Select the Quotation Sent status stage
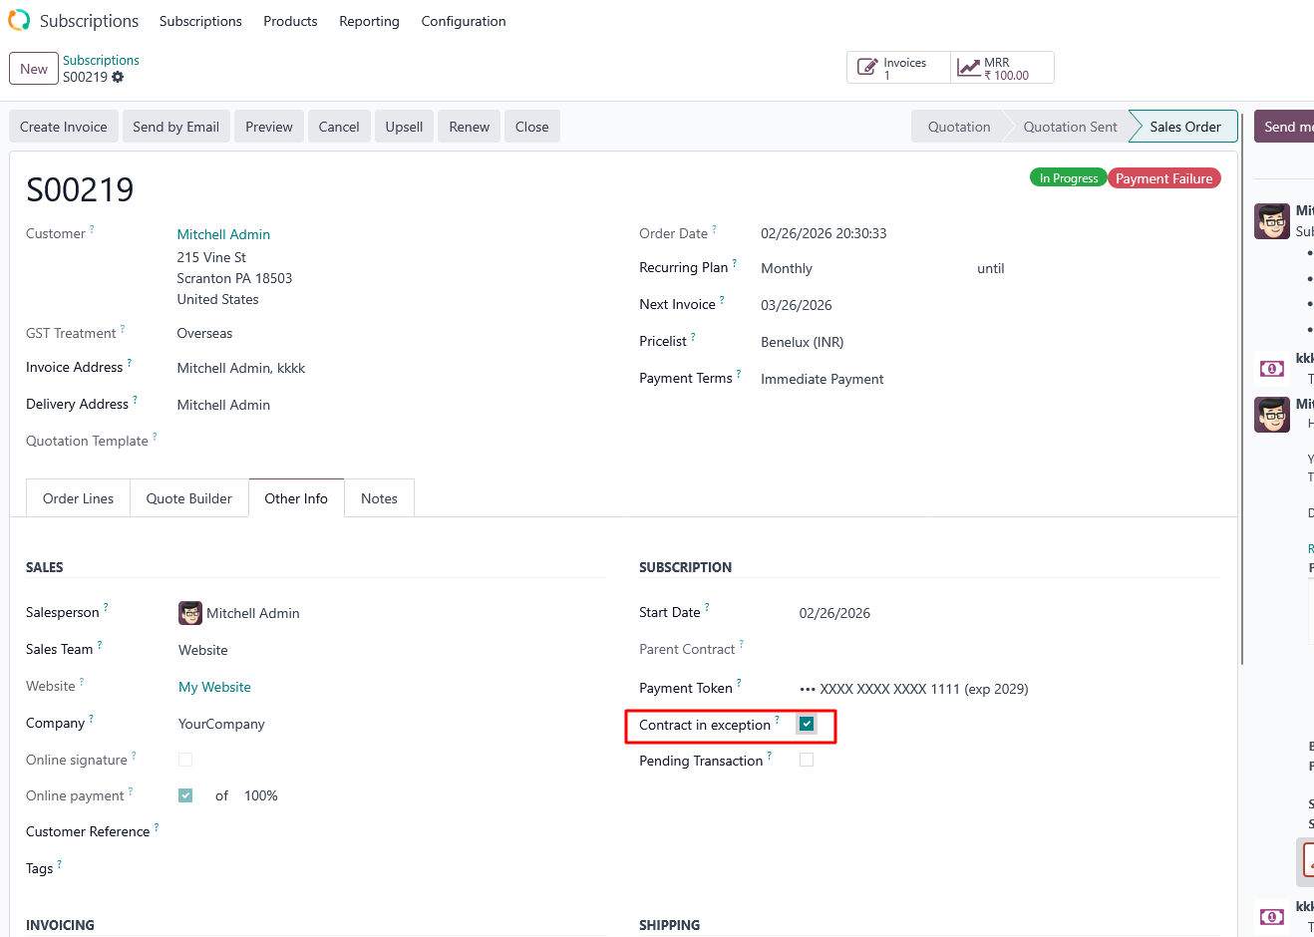Image resolution: width=1314 pixels, height=937 pixels. click(1070, 127)
